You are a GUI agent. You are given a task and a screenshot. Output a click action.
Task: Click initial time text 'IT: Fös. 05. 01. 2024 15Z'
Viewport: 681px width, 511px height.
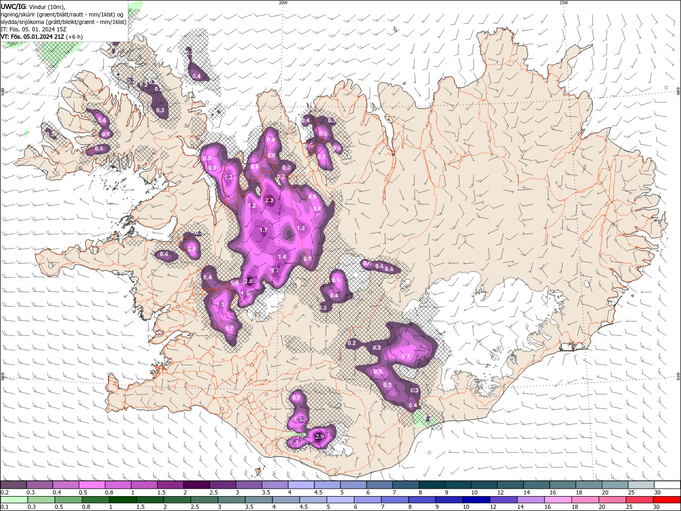(33, 29)
